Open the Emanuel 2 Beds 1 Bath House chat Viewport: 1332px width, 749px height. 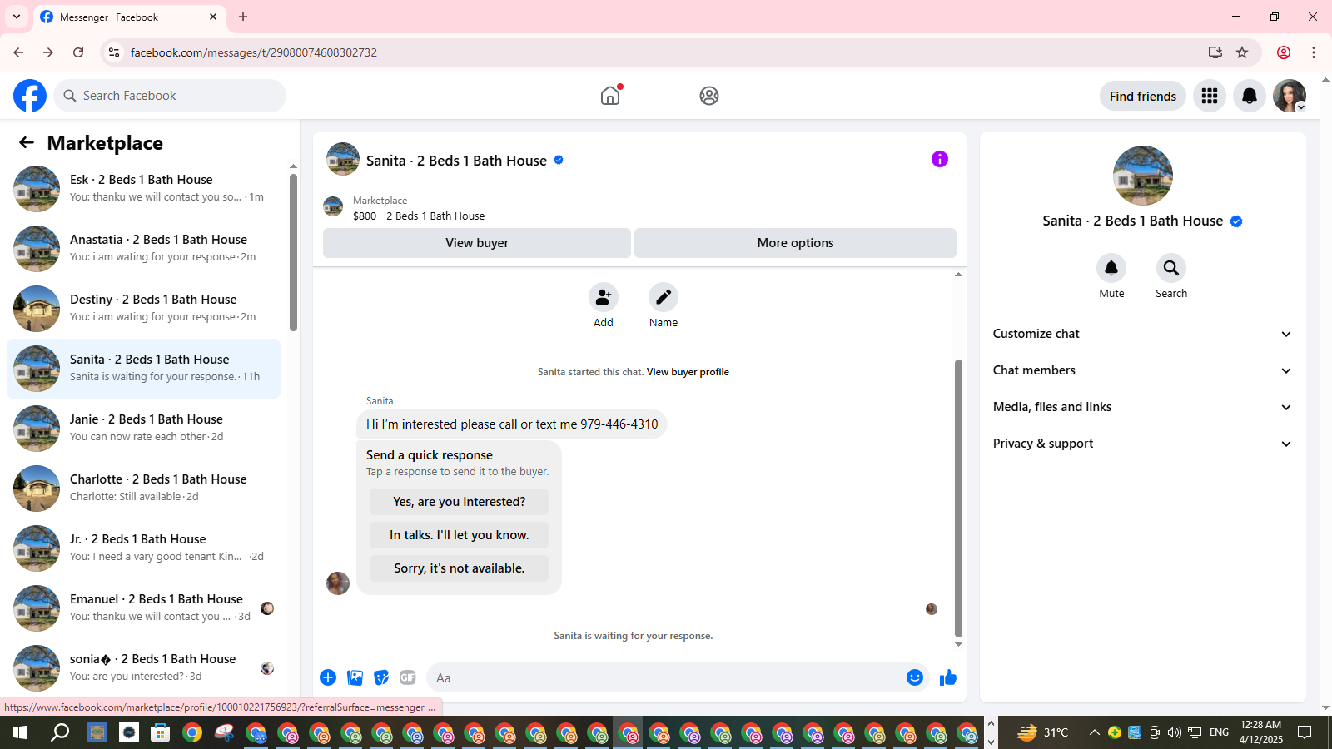(143, 608)
